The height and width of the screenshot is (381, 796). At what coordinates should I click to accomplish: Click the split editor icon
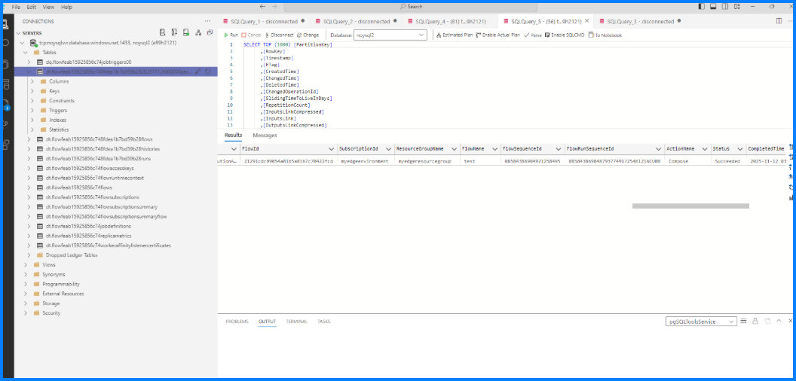(779, 21)
